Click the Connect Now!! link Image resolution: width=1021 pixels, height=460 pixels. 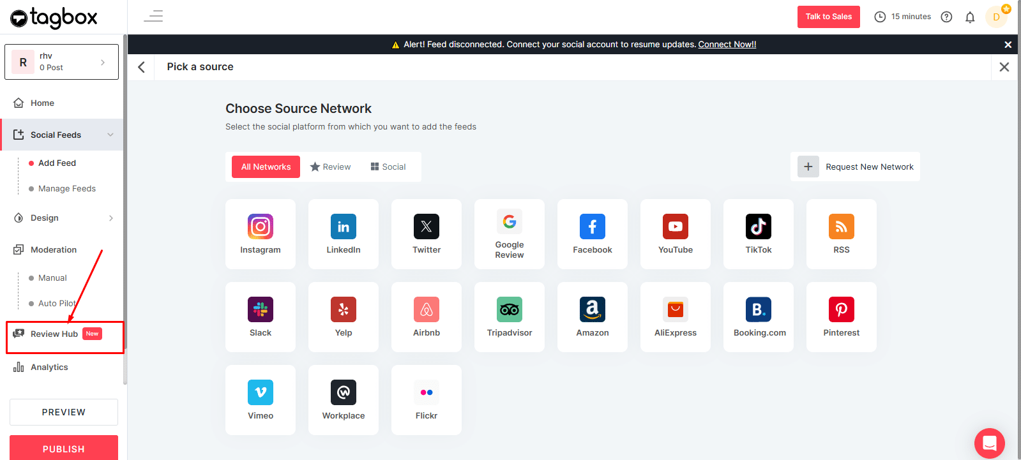click(x=727, y=45)
